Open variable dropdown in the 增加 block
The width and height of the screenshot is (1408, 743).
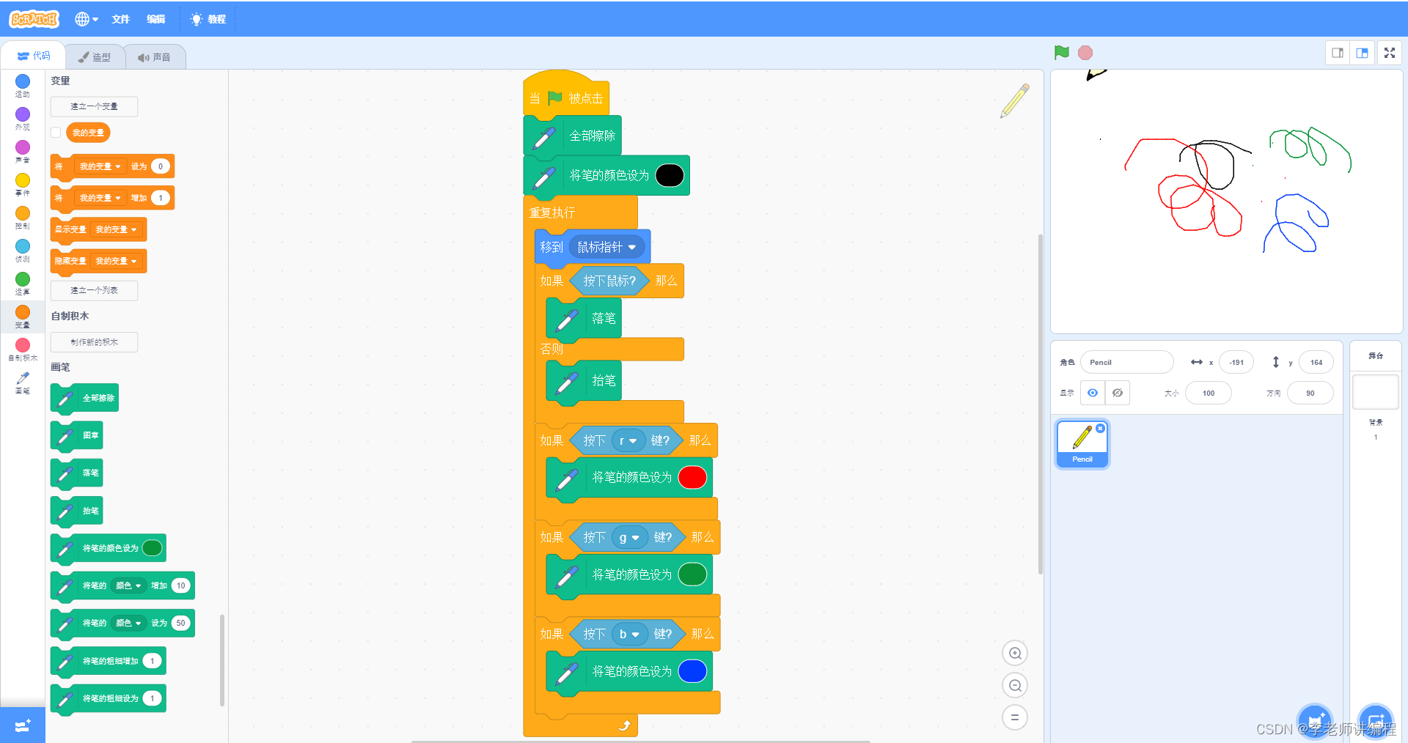100,198
